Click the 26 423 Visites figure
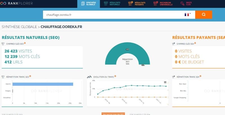The width and height of the screenshot is (225, 115). coord(18,51)
